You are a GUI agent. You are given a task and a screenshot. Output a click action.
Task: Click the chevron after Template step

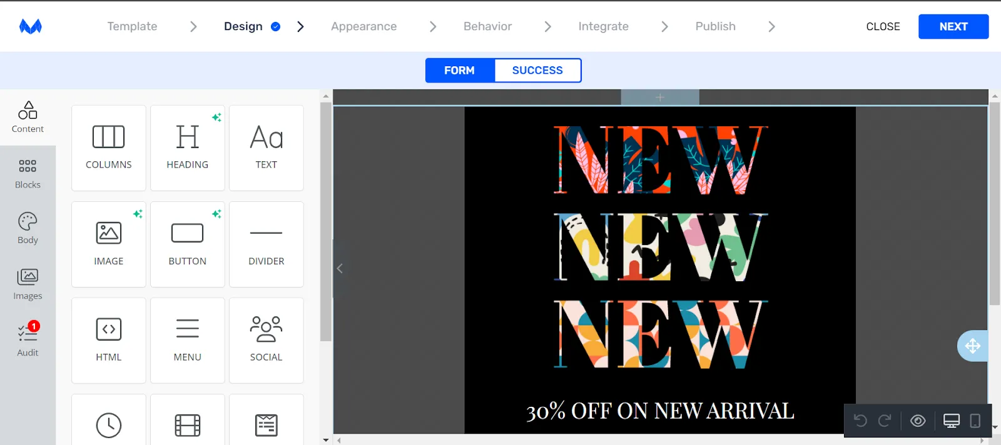point(193,26)
